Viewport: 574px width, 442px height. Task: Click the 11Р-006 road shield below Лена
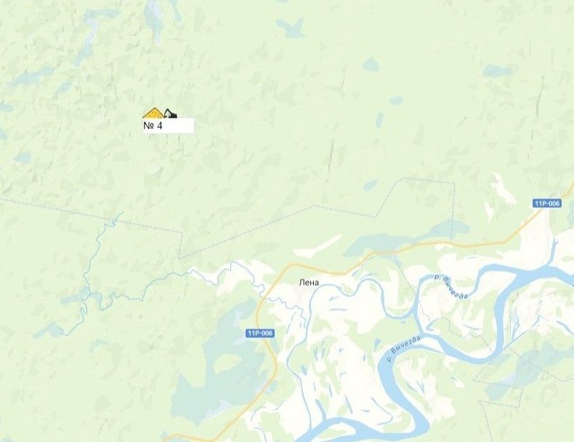coord(260,333)
